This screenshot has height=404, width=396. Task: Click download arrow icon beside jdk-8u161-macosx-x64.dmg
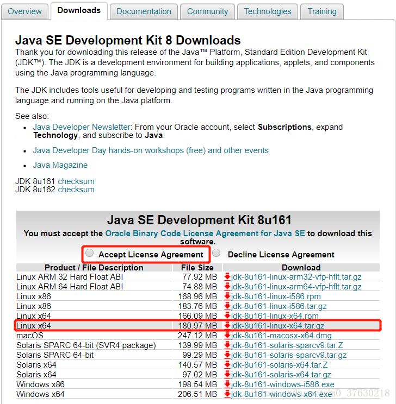click(x=227, y=336)
